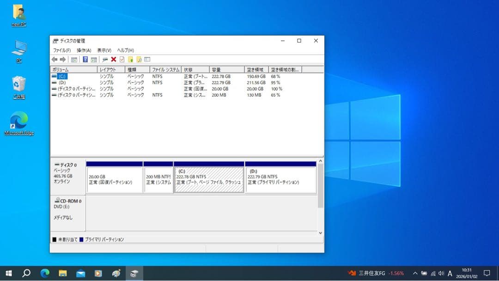Open Help via the blue question mark icon
Image resolution: width=499 pixels, height=281 pixels.
(x=85, y=59)
